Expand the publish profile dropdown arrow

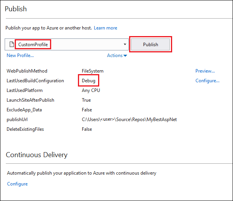(x=124, y=44)
